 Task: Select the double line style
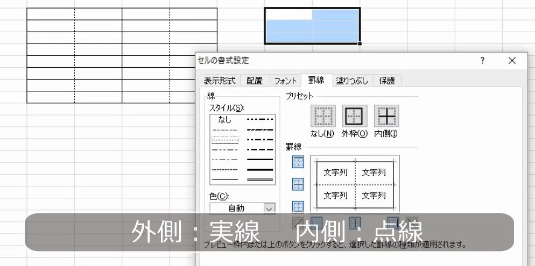[260, 179]
